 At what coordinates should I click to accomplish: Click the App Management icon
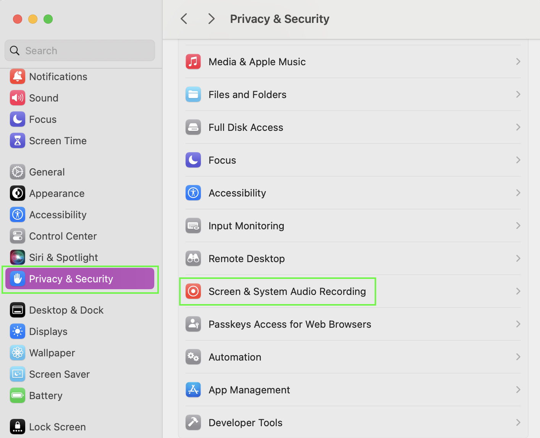193,390
